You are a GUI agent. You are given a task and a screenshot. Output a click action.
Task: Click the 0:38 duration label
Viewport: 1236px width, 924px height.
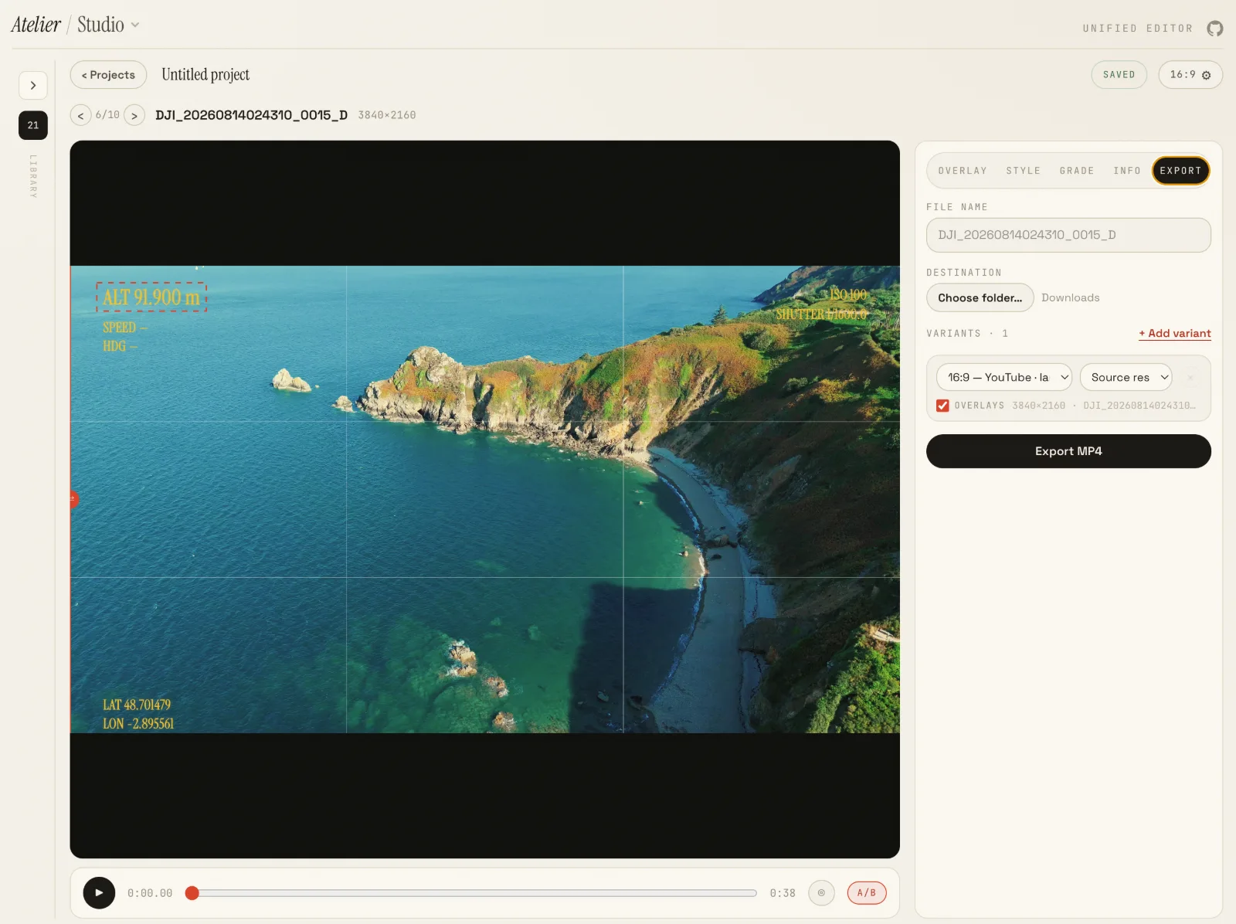782,893
